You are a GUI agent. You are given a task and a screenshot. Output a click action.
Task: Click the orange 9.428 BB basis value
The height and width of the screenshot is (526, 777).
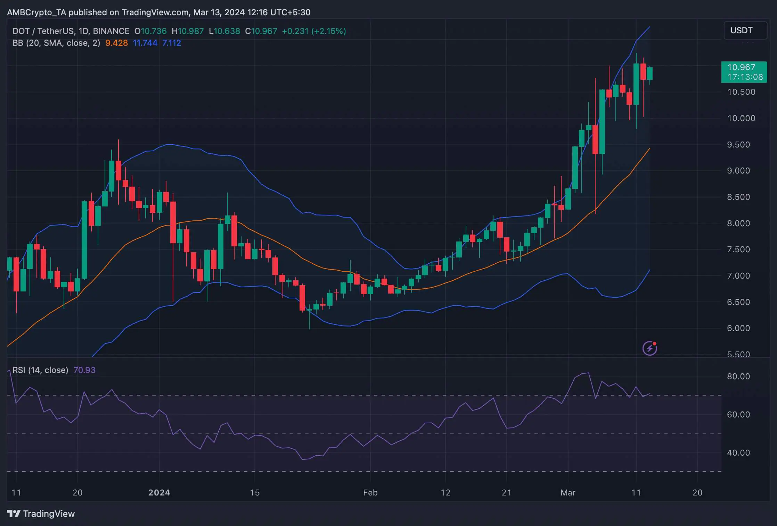116,43
